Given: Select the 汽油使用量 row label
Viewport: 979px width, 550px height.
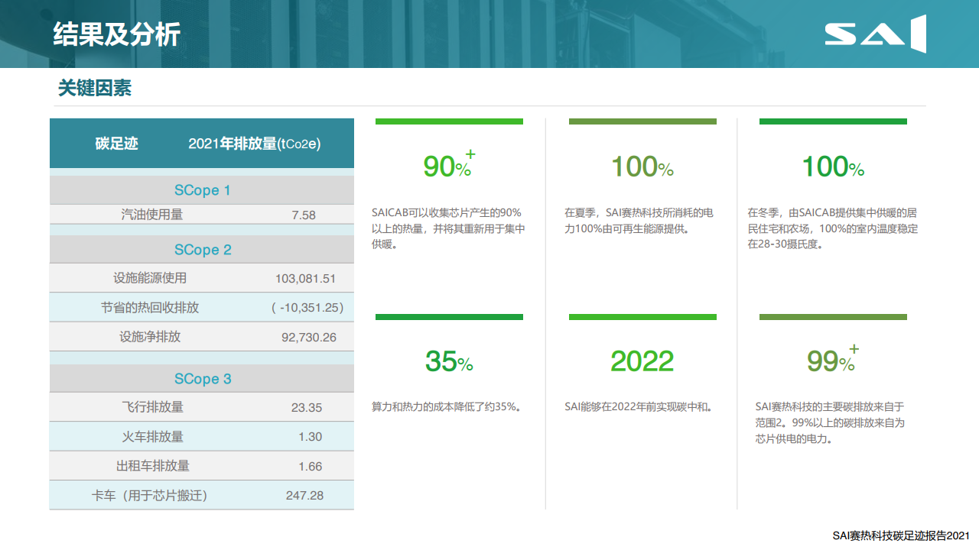Looking at the screenshot, I should 152,215.
